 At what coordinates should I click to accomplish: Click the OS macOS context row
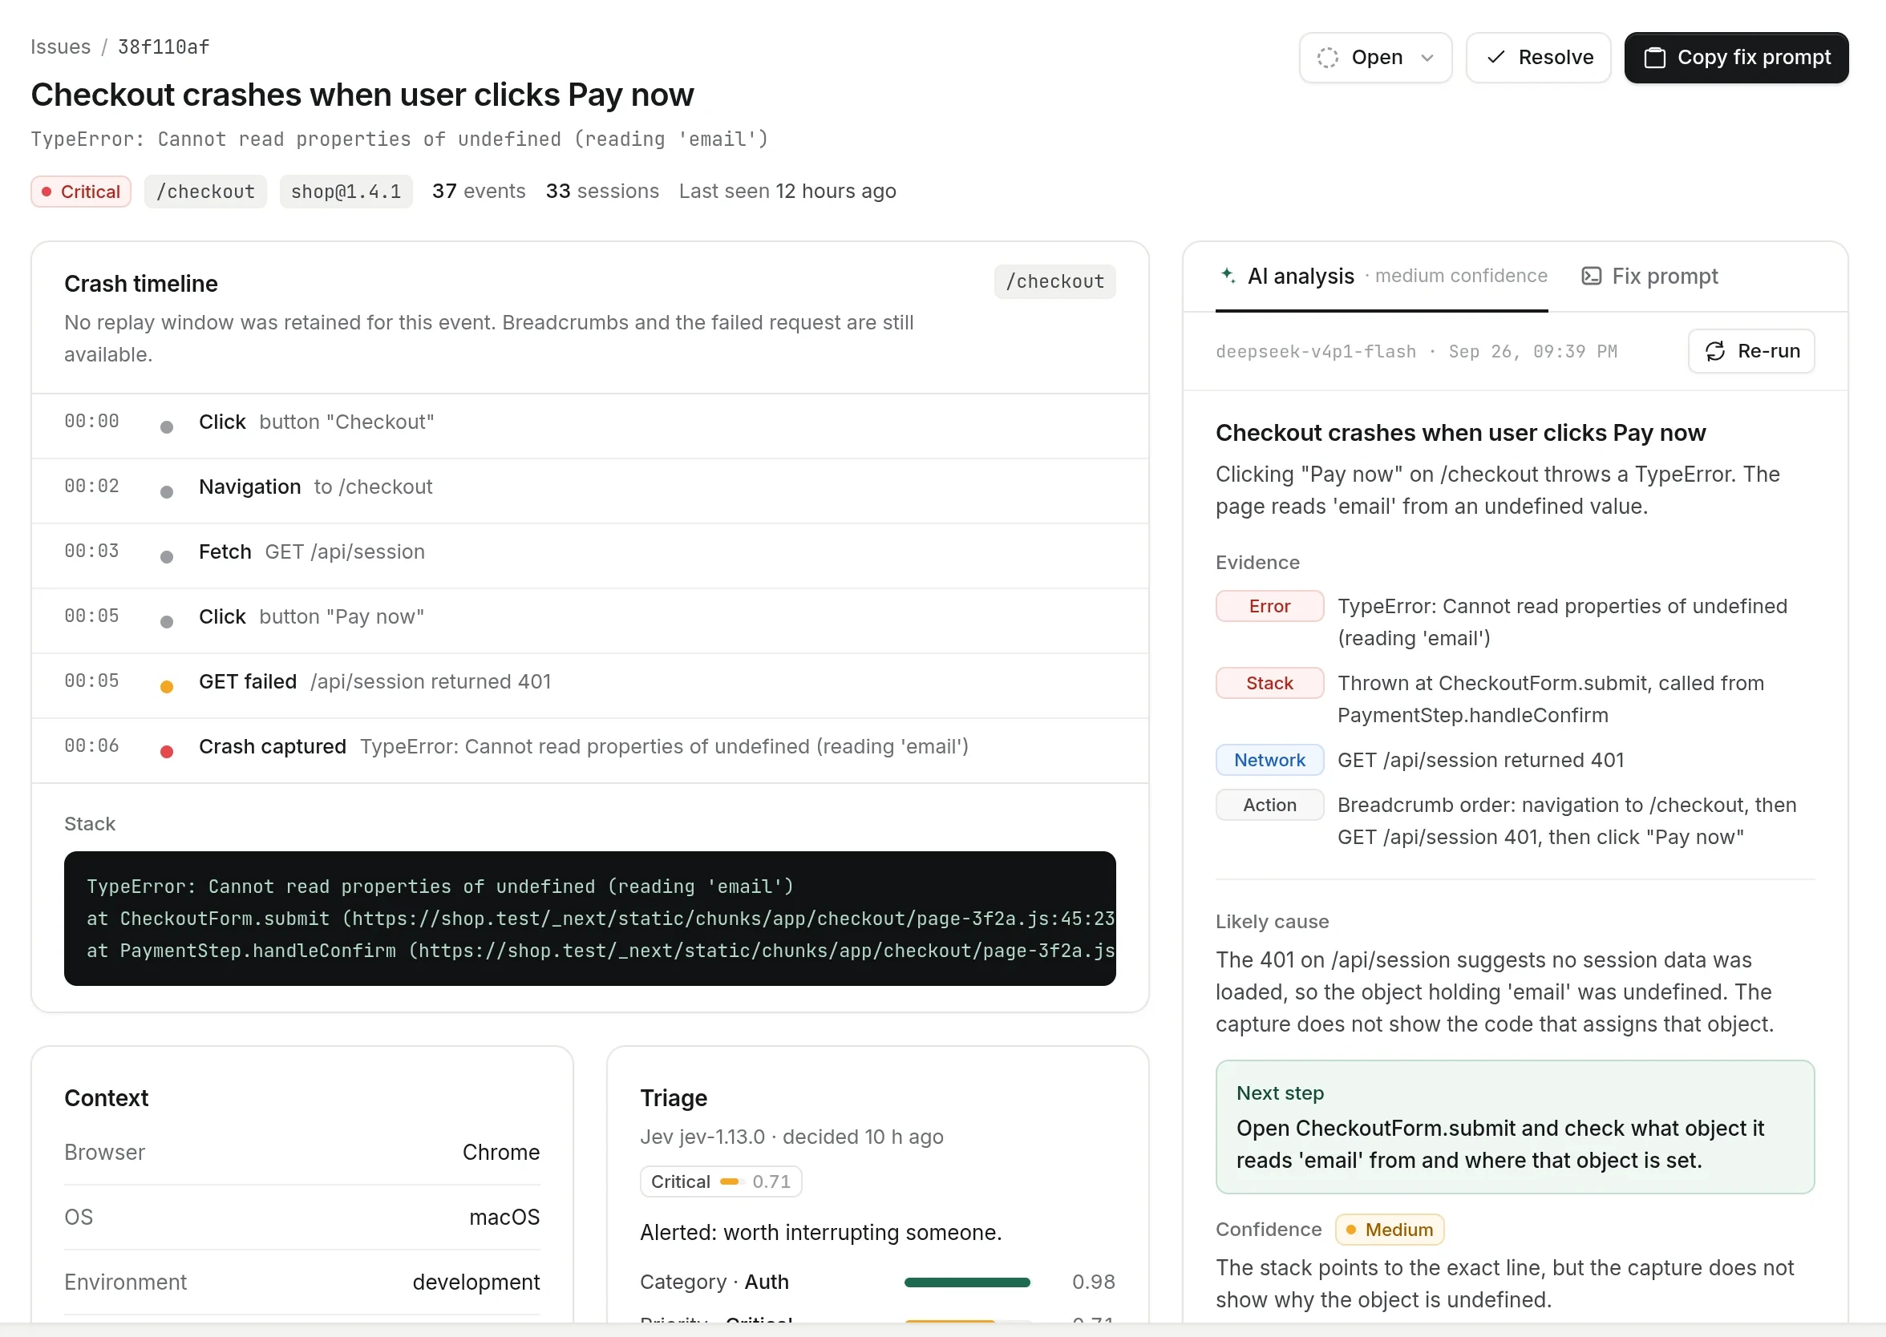point(302,1218)
